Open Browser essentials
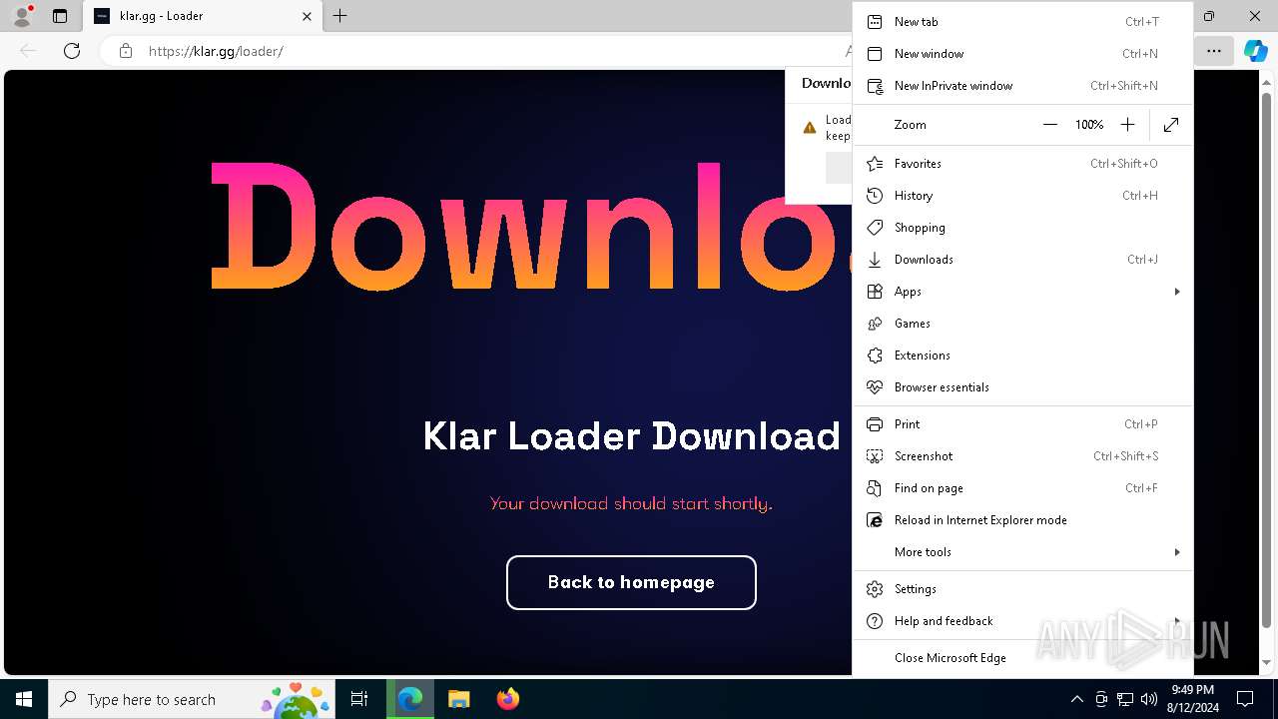1278x719 pixels. pos(1023,387)
